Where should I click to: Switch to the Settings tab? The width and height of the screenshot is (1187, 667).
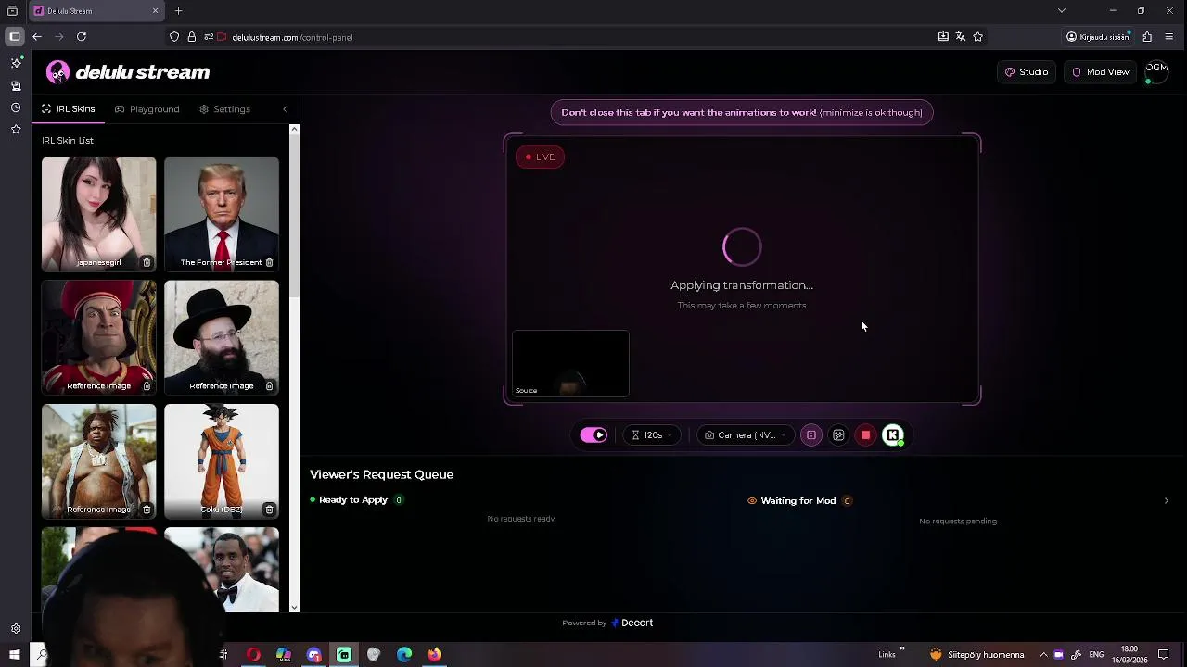[224, 109]
